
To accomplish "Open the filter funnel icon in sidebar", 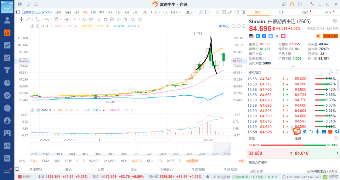I will (x=7, y=70).
